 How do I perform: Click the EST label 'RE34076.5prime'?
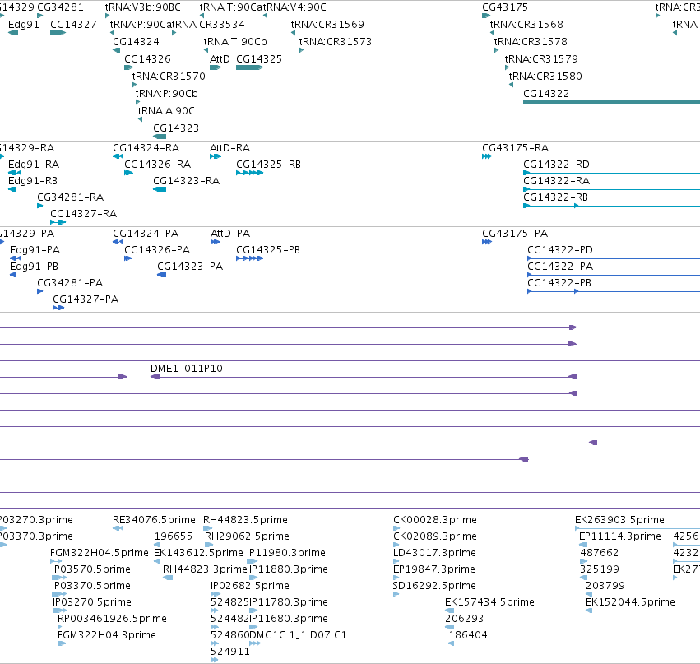[154, 520]
